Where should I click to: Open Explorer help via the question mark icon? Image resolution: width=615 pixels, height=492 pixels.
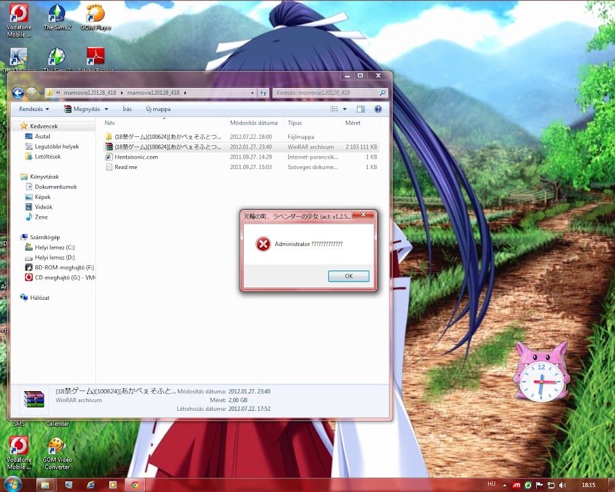tap(378, 109)
